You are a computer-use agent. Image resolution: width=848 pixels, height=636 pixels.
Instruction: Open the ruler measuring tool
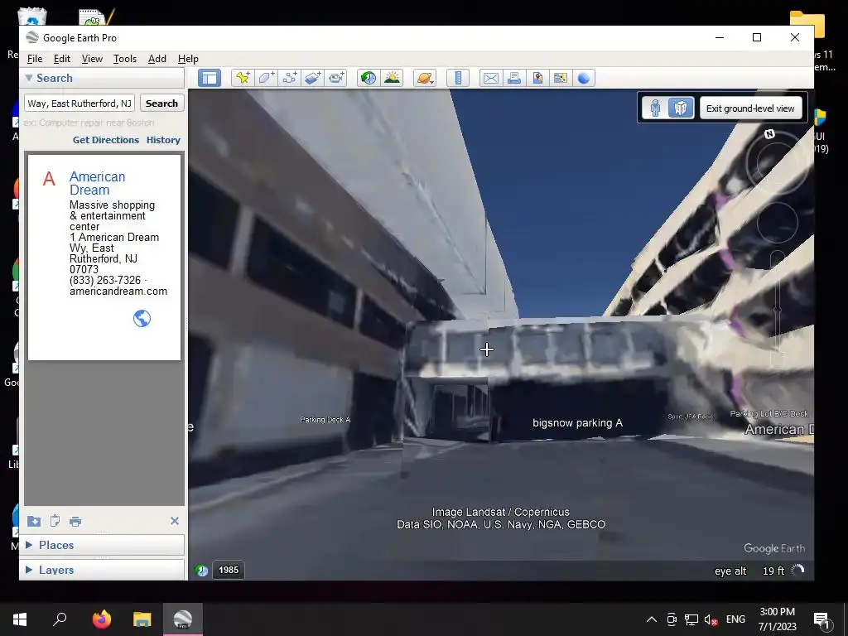click(x=457, y=78)
